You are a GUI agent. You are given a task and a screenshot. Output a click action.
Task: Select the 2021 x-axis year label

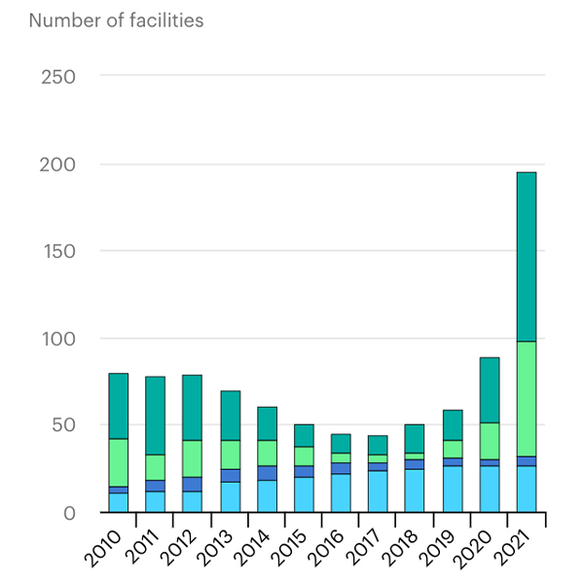click(x=514, y=549)
